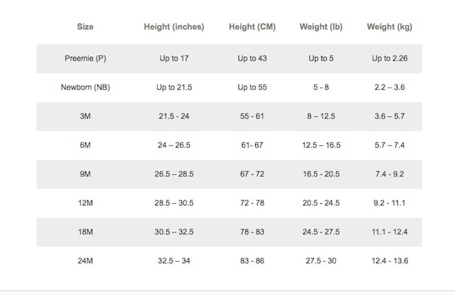Select the 3M size row label
The height and width of the screenshot is (304, 455).
[85, 116]
